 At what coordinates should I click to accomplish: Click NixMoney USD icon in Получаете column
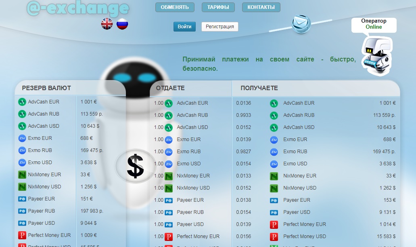point(274,188)
